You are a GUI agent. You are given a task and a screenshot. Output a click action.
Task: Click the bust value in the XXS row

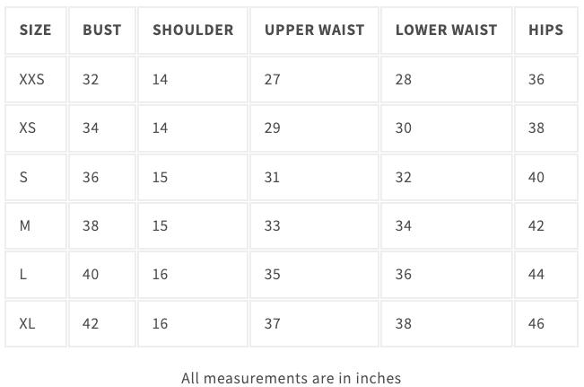(91, 79)
